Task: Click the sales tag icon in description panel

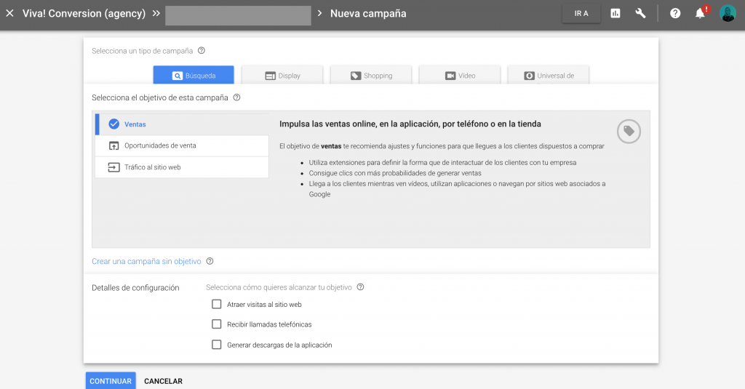Action: [x=629, y=131]
